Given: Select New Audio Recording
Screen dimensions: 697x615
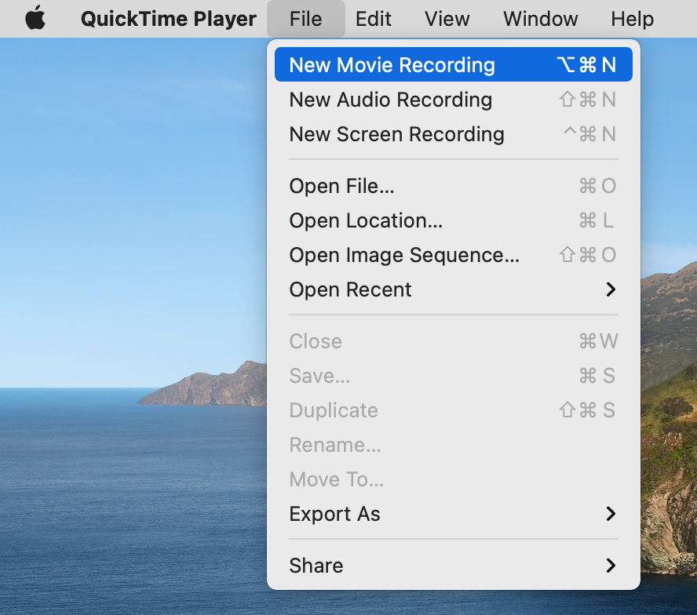Looking at the screenshot, I should pyautogui.click(x=390, y=100).
